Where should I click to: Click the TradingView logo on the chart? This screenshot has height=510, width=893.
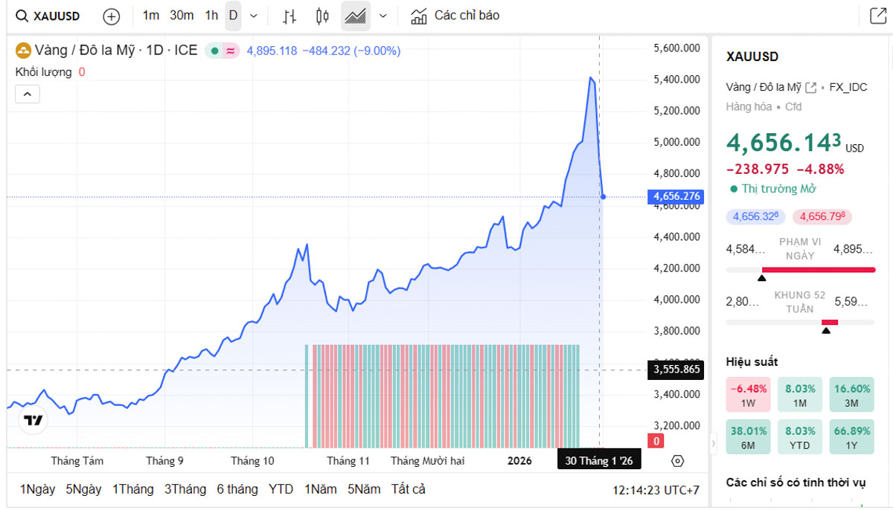pos(33,420)
